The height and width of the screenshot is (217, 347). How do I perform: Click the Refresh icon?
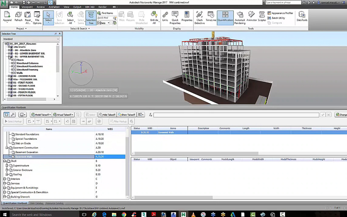tap(18, 17)
